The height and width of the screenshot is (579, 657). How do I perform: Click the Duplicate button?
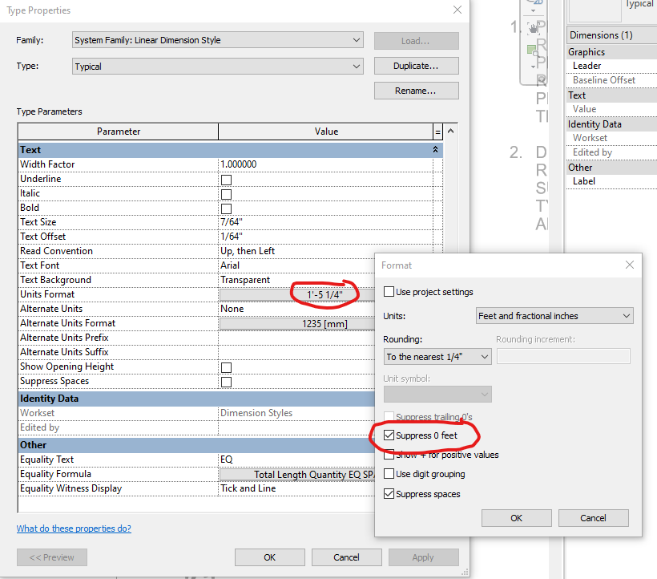pos(416,65)
